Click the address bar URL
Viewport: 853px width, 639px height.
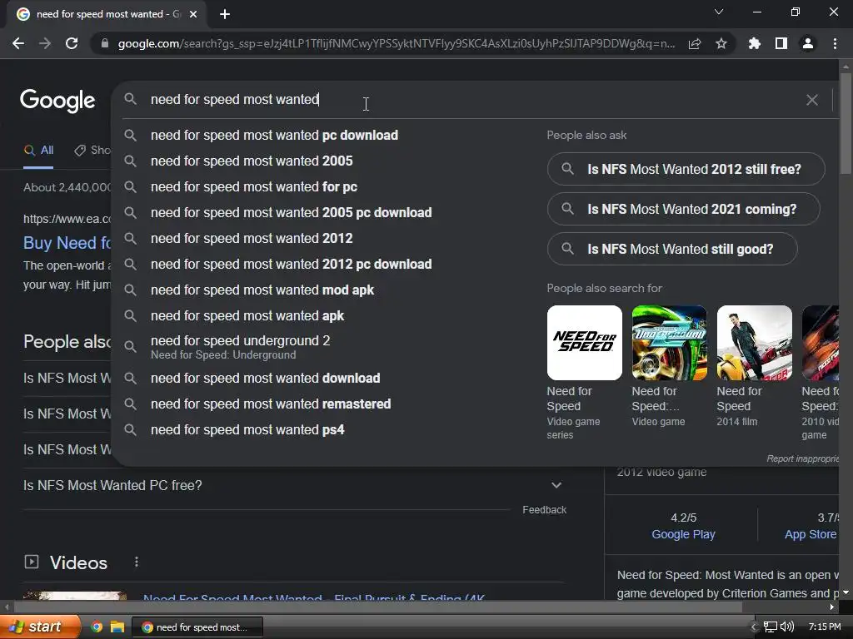pyautogui.click(x=397, y=44)
